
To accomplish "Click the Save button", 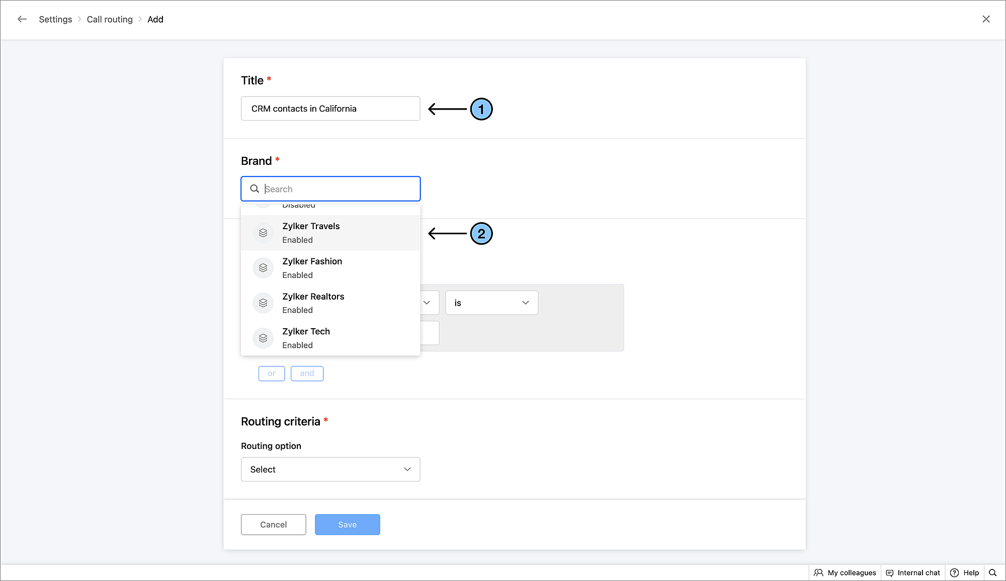I will click(347, 524).
